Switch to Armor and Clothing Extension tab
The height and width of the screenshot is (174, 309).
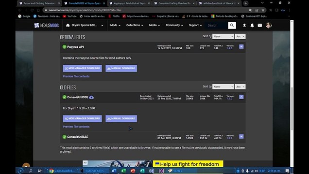click(39, 3)
